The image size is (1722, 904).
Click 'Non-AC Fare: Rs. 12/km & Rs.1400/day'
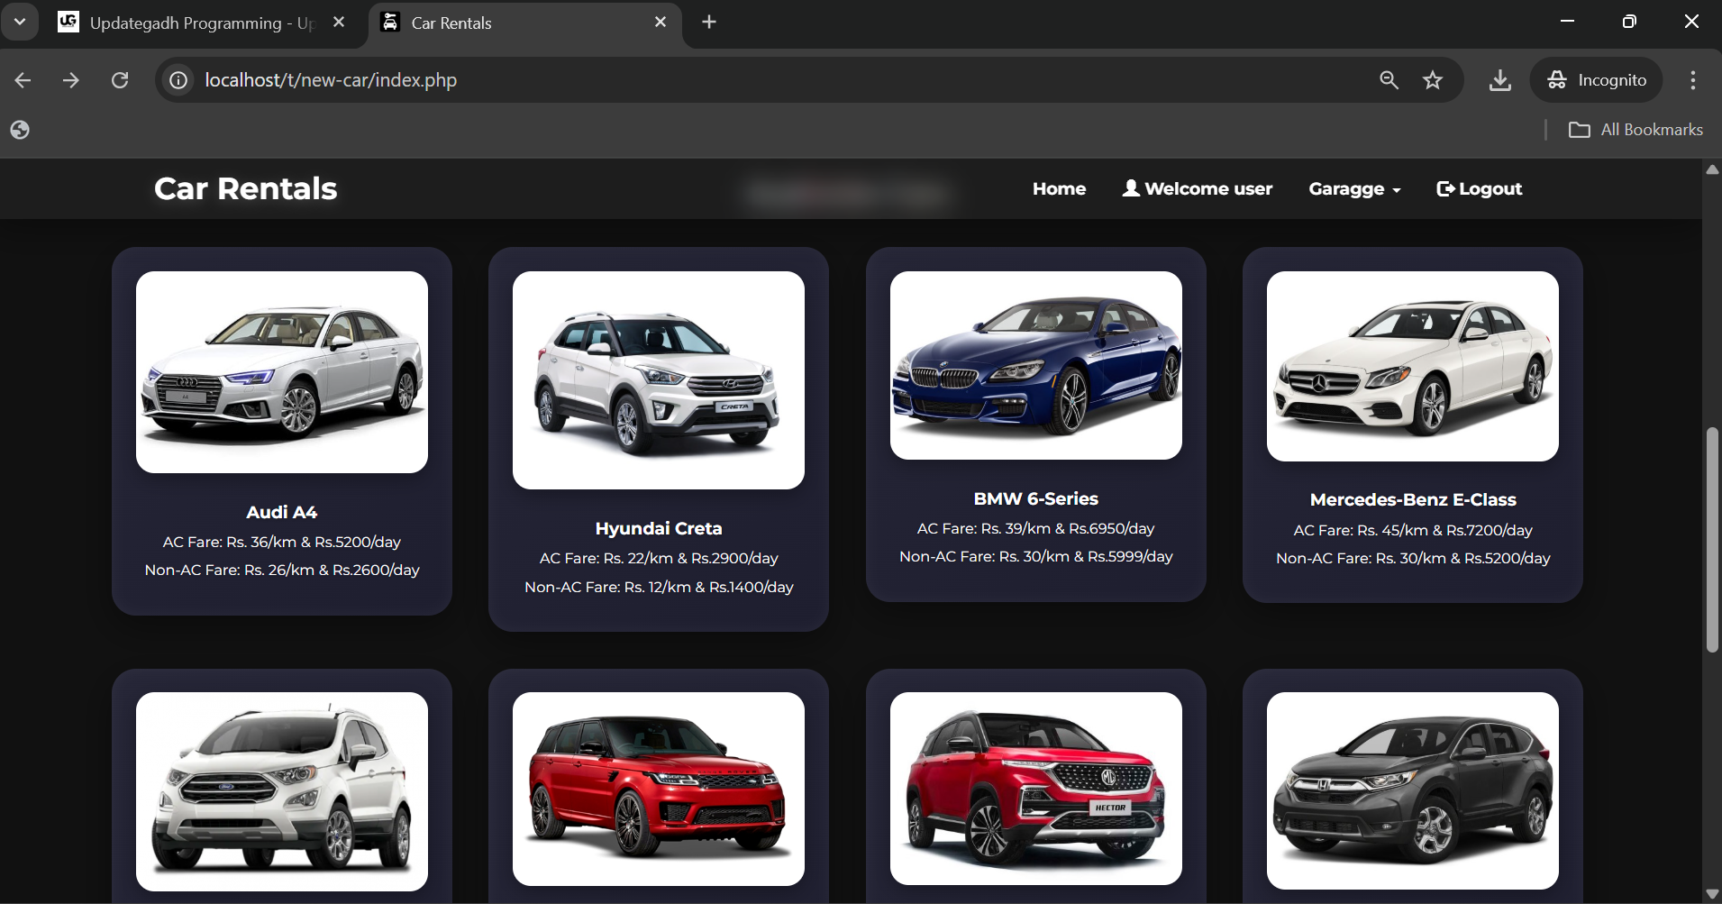[659, 587]
